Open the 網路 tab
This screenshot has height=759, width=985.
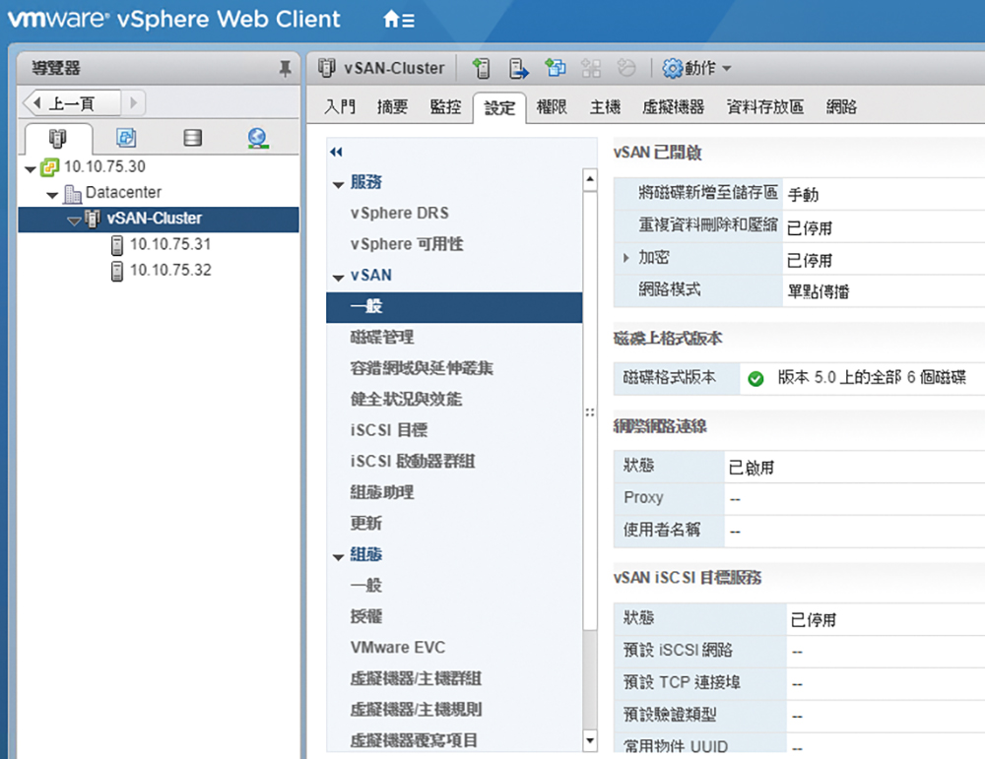coord(842,106)
